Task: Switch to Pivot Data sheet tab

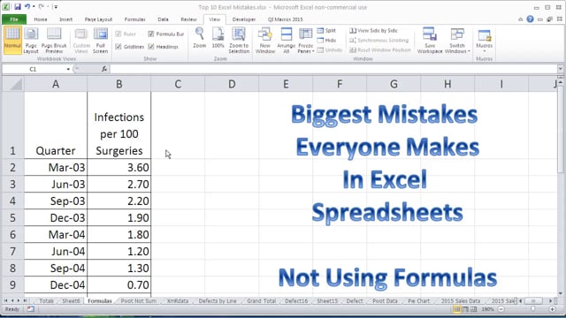Action: tap(385, 300)
